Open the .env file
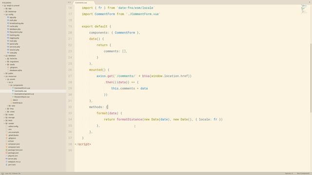 (x=10, y=129)
